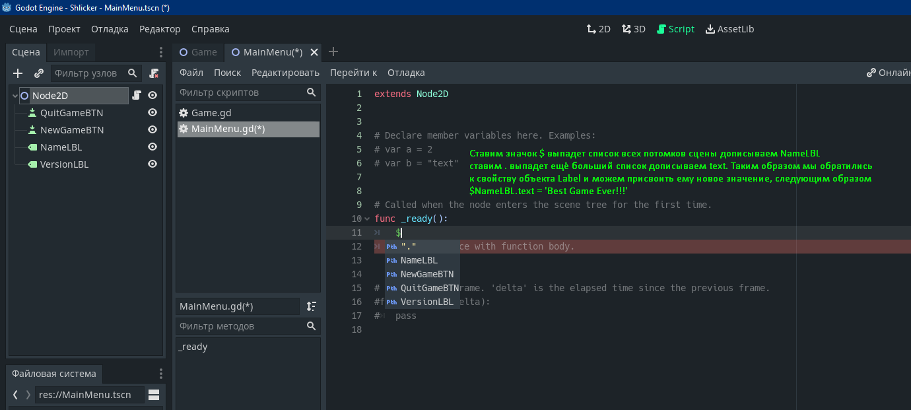Click the res://MainMenu.tscn path field
The width and height of the screenshot is (911, 410).
89,395
